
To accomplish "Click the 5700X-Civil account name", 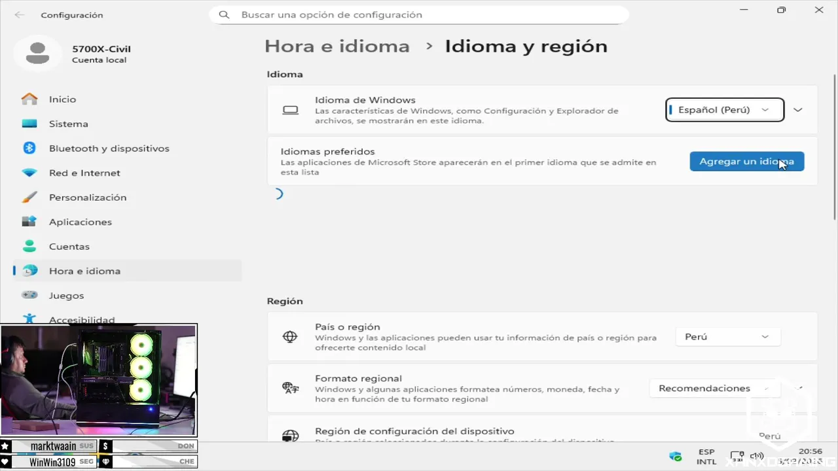I will pyautogui.click(x=101, y=49).
